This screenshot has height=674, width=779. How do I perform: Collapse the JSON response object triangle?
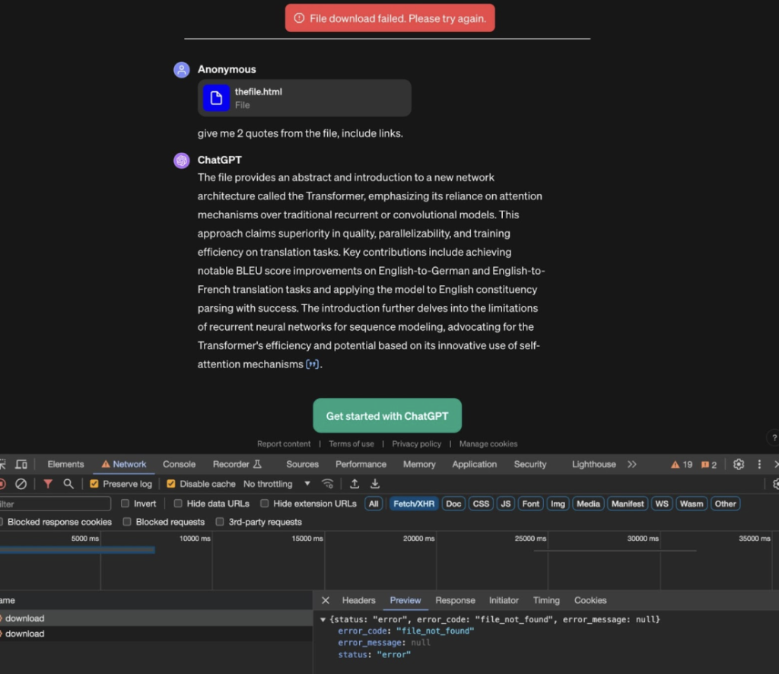(323, 619)
